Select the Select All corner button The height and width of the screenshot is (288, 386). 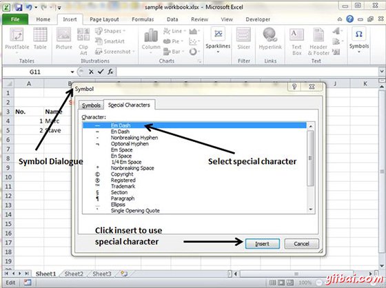pos(8,83)
